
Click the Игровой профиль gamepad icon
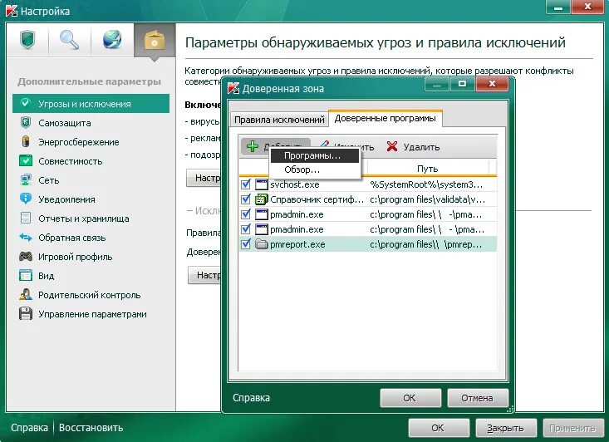click(26, 257)
